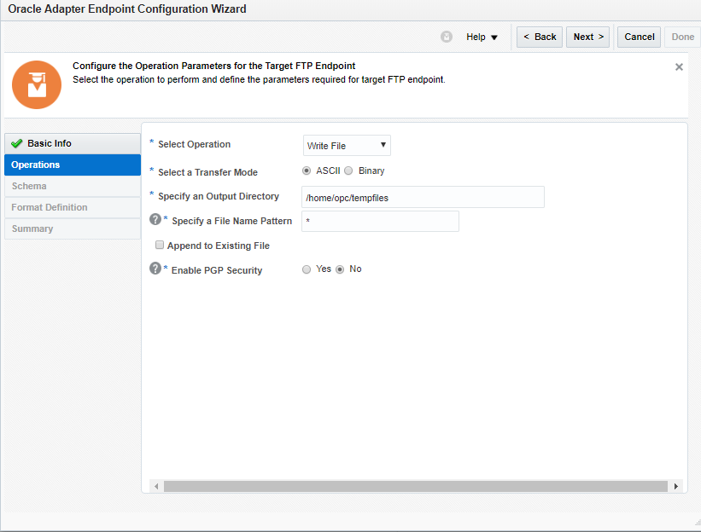Viewport: 701px width, 532px height.
Task: Cancel the endpoint configuration wizard
Action: (x=639, y=37)
